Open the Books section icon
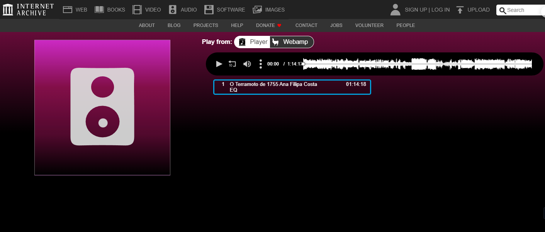Viewport: 545px width, 232px height. point(99,10)
